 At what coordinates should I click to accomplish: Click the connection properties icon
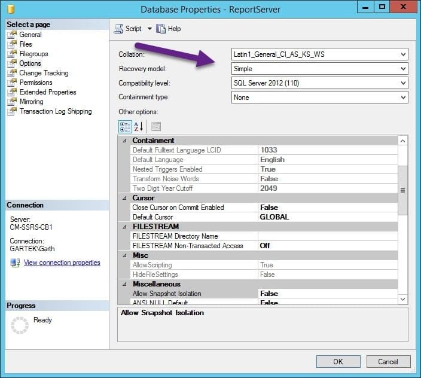(15, 263)
